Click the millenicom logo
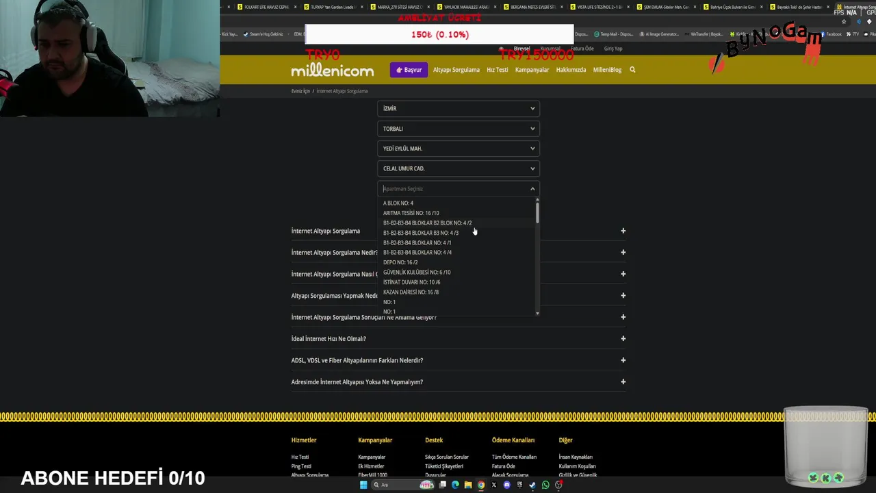Viewport: 876px width, 493px height. click(333, 71)
